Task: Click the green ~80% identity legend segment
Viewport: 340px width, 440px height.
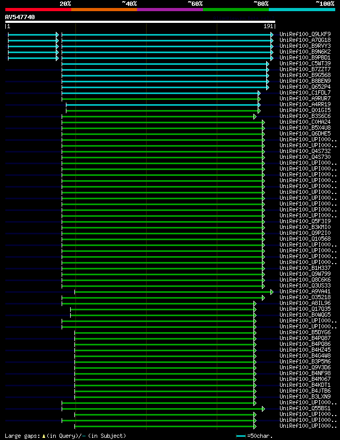Action: coord(236,10)
